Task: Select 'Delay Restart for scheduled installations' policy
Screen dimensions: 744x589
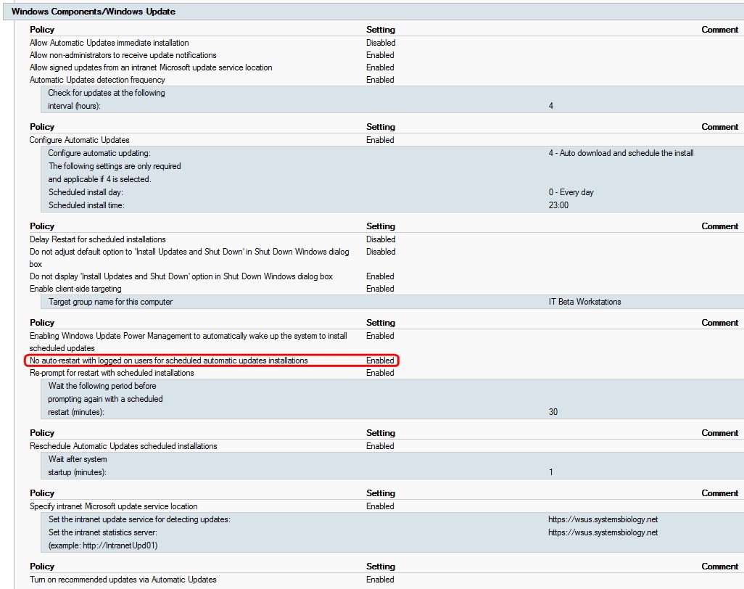Action: click(98, 239)
